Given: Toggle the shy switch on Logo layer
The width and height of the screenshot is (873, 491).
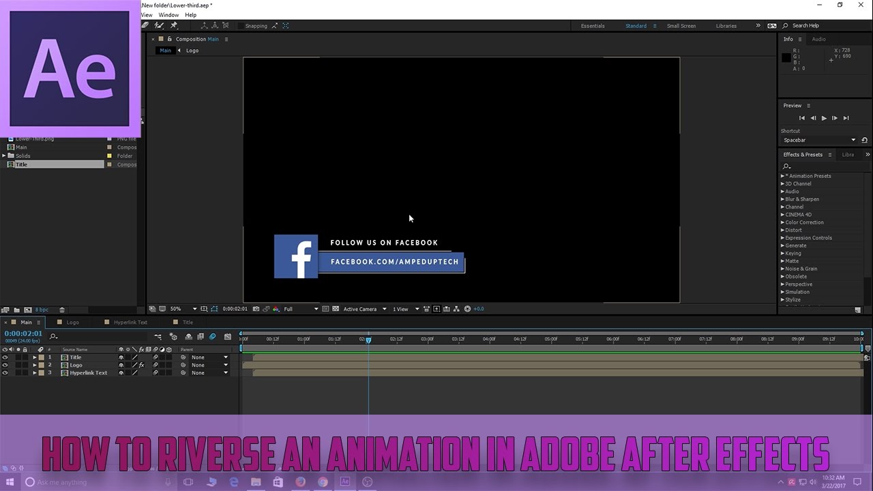Looking at the screenshot, I should pos(121,365).
